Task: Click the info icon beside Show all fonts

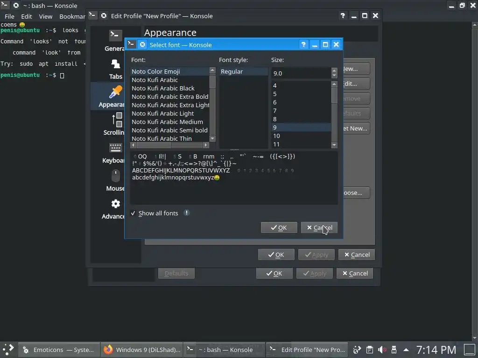Action: coord(187,213)
